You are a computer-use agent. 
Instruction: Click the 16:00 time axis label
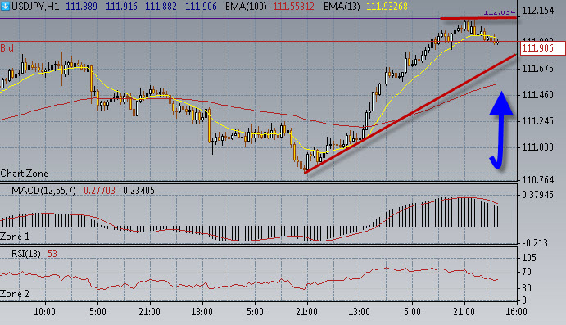click(516, 311)
